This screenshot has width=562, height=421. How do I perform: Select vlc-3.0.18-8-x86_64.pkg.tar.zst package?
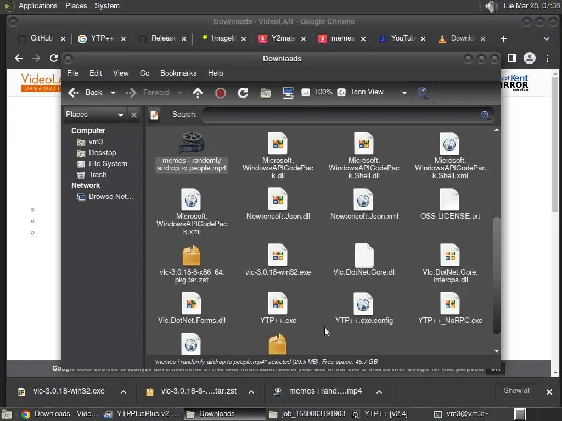click(x=192, y=264)
